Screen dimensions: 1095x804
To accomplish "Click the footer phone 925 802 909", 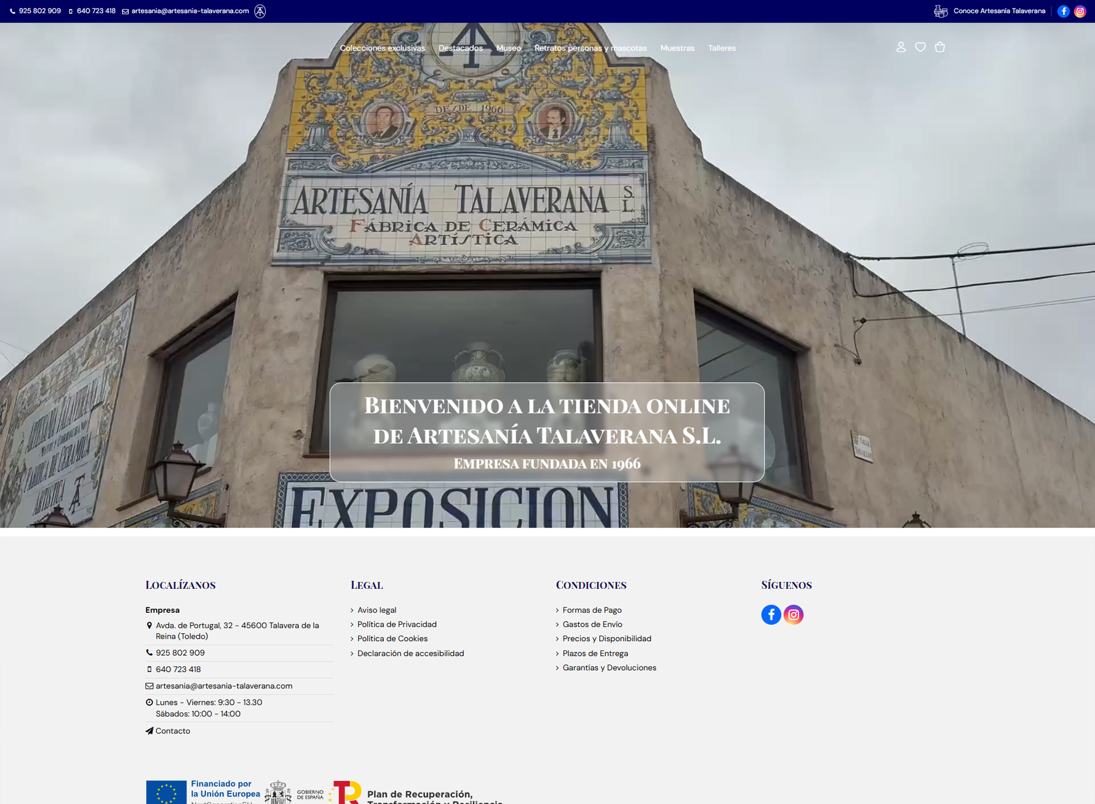I will 180,653.
